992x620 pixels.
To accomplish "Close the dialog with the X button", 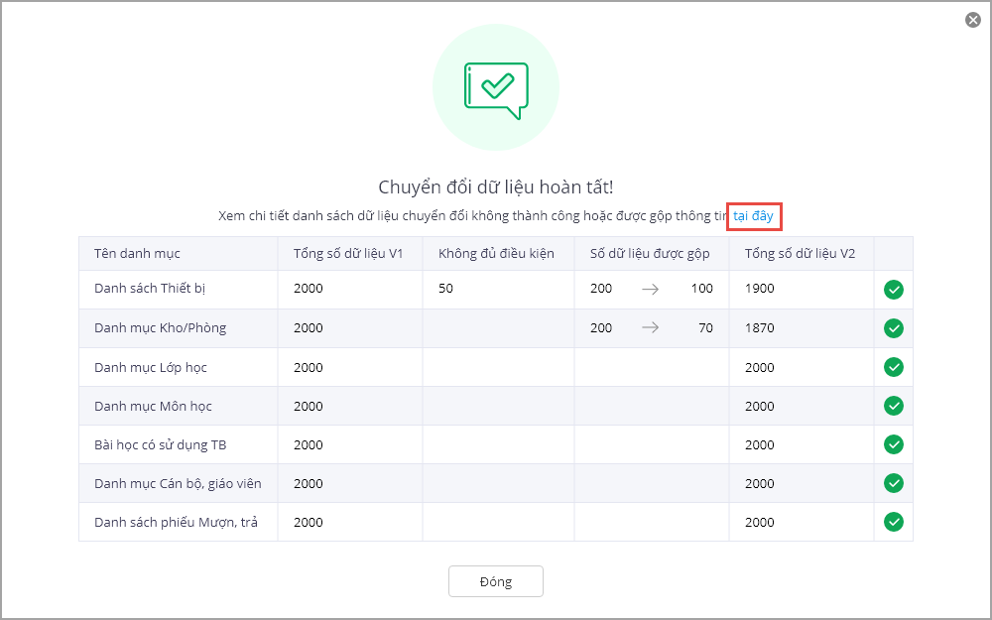I will point(973,20).
